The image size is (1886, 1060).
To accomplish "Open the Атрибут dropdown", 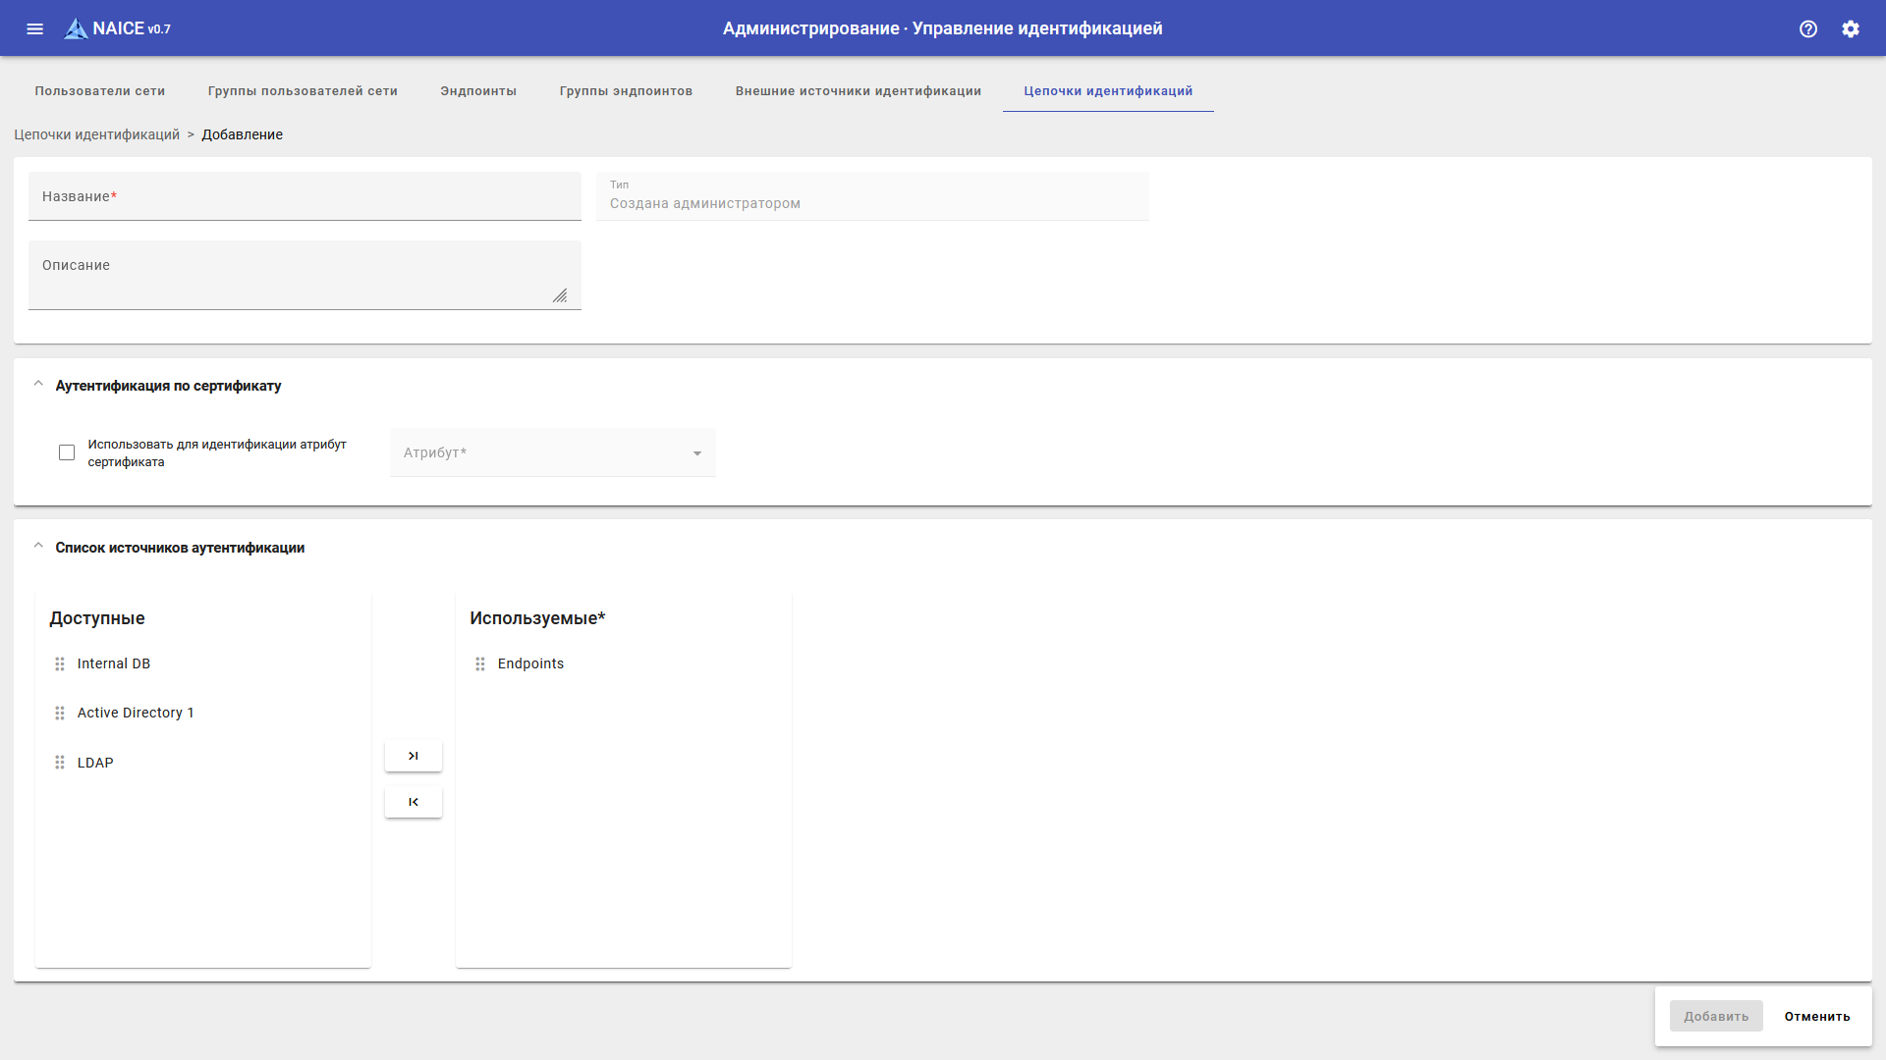I will coord(552,452).
